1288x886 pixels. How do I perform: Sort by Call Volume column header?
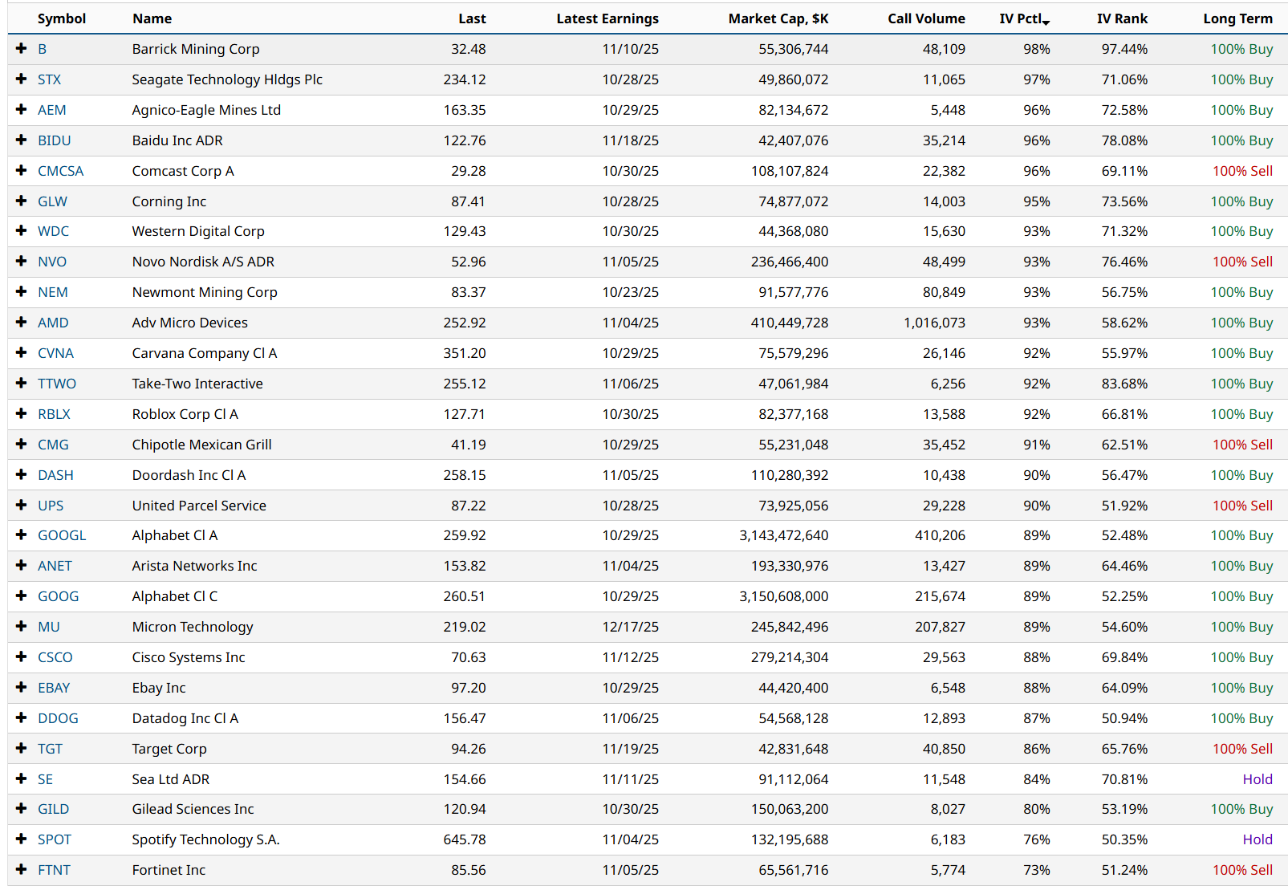(926, 18)
